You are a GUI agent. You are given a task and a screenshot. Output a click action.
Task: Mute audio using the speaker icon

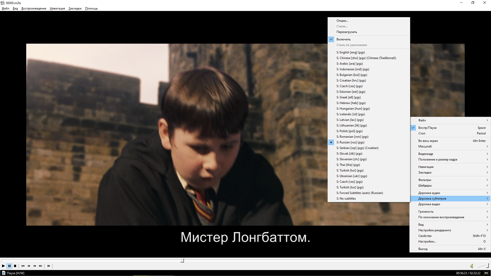(472, 266)
